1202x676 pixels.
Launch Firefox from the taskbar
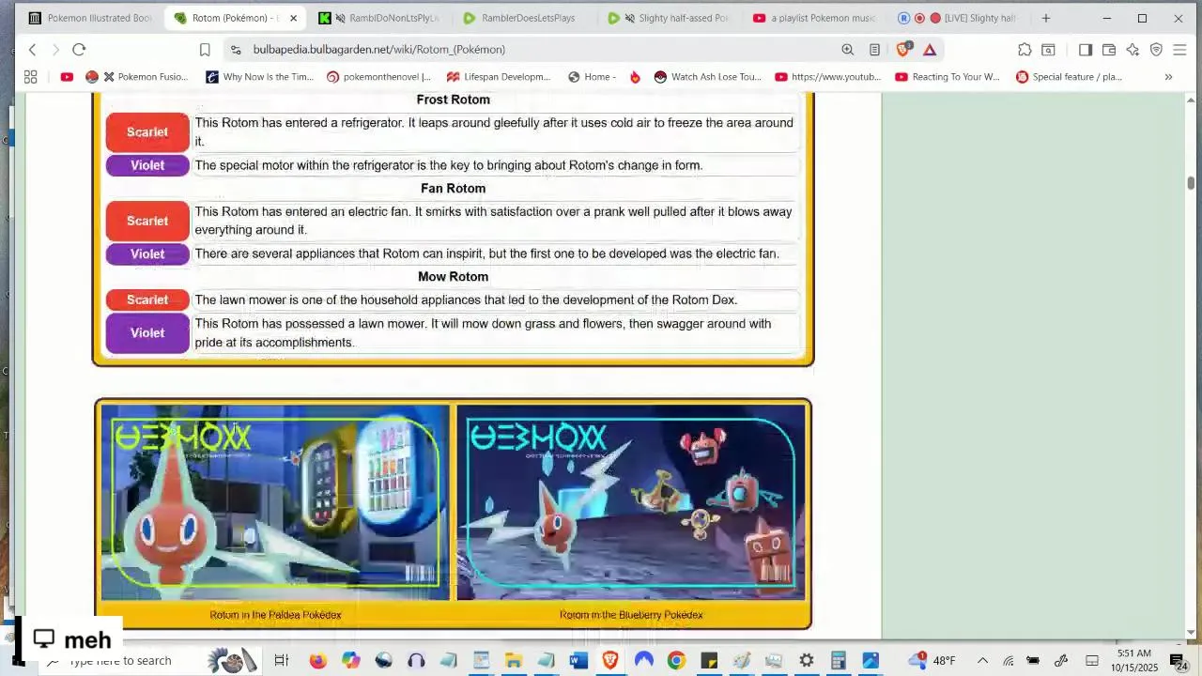click(317, 661)
